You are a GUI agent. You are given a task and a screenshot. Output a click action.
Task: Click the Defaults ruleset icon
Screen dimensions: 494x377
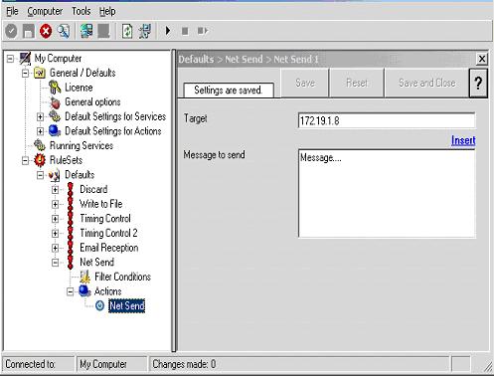55,175
